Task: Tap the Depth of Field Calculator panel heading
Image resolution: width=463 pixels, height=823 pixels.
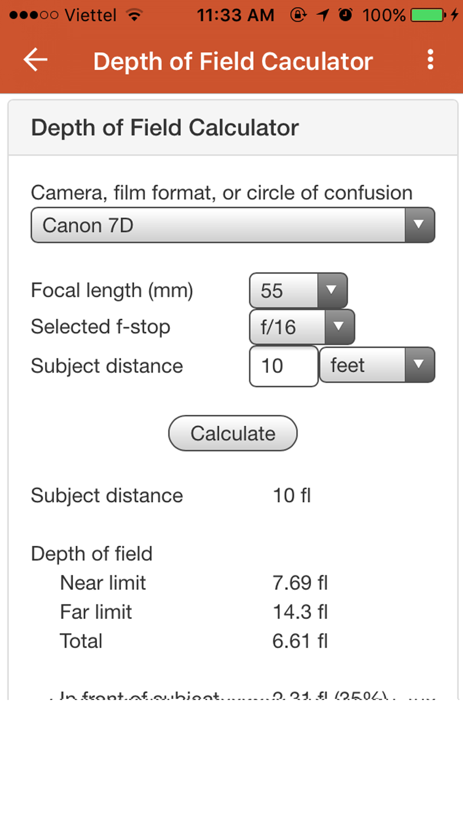Action: point(165,128)
